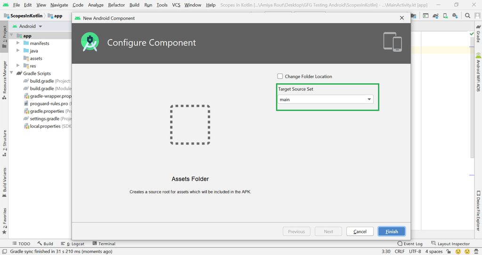
Task: Click the Cancel button
Action: 360,231
